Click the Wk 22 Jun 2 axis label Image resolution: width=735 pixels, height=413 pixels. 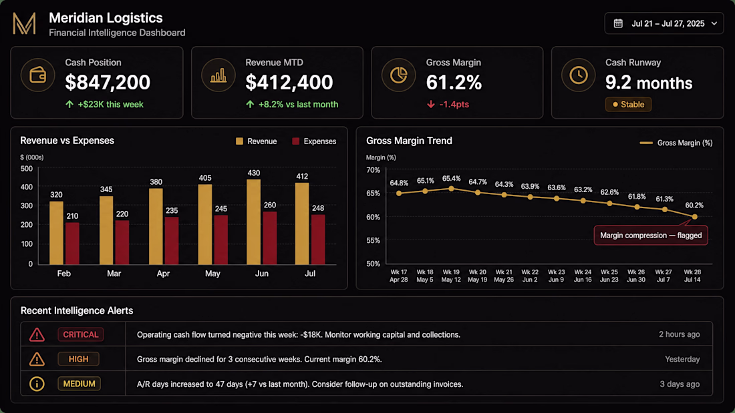click(530, 276)
